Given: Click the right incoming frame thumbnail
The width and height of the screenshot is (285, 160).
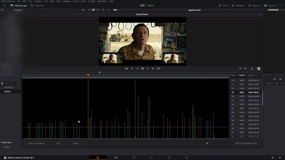Looking at the screenshot, I should 174,59.
